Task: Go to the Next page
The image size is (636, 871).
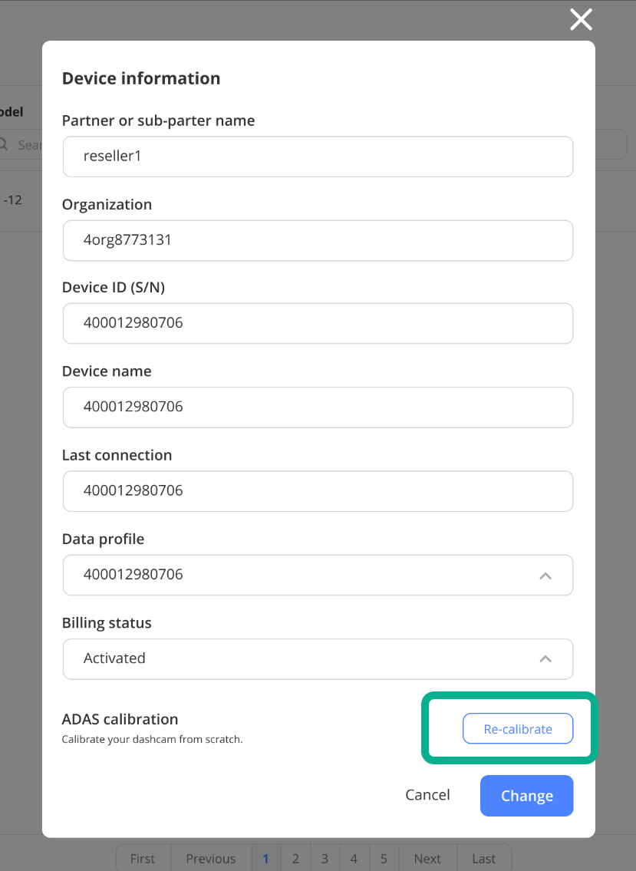Action: pos(427,858)
